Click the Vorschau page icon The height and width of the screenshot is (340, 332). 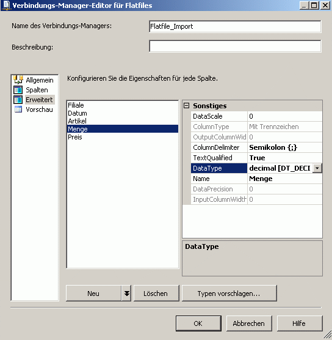click(x=18, y=109)
